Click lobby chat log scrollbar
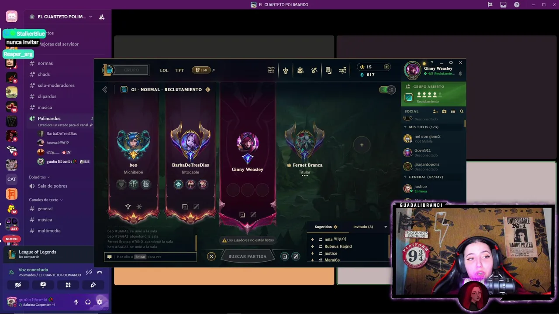 tap(196, 243)
